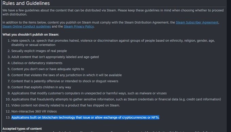Open the Steam Privacy Policy link
231x132 pixels.
79,27
